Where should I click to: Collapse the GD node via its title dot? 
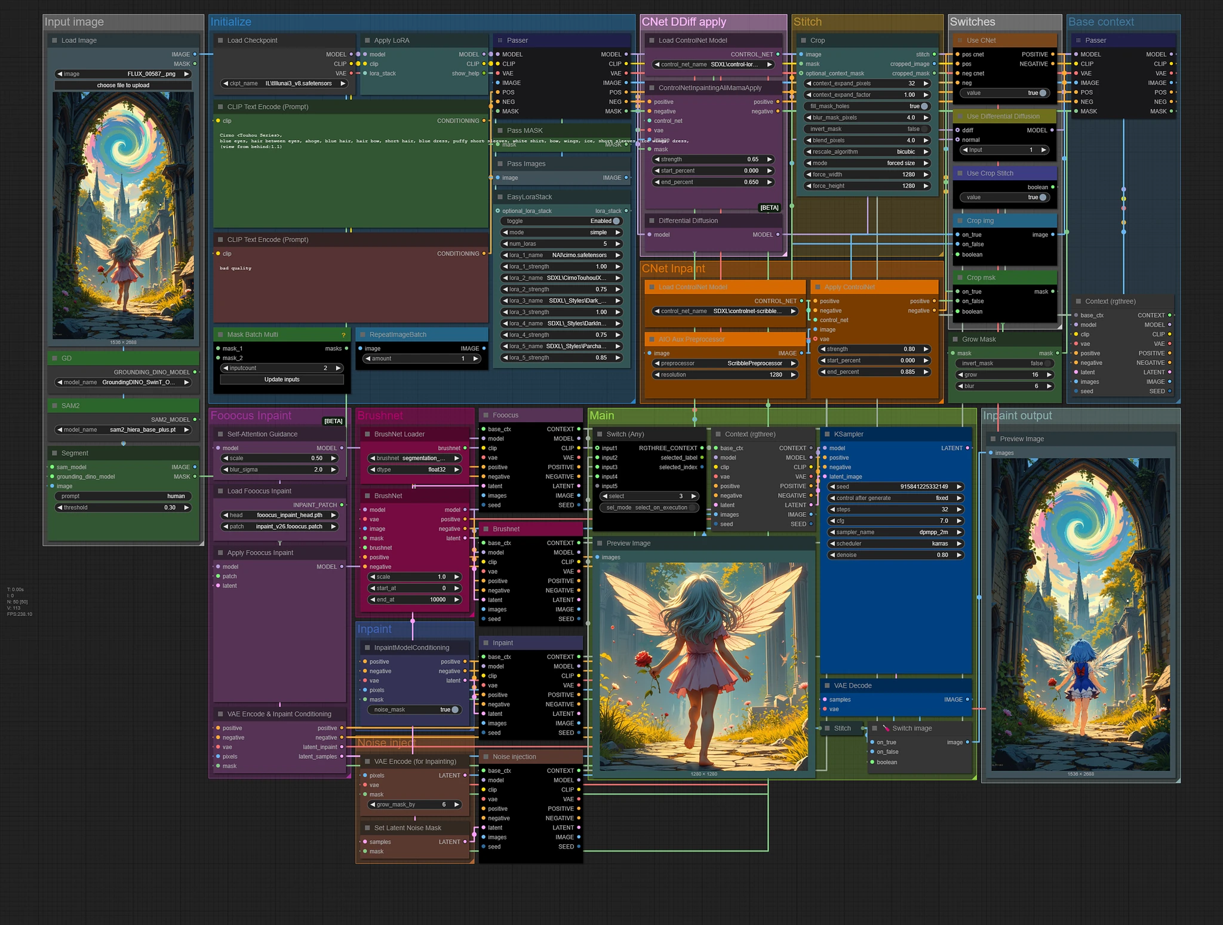coord(54,359)
